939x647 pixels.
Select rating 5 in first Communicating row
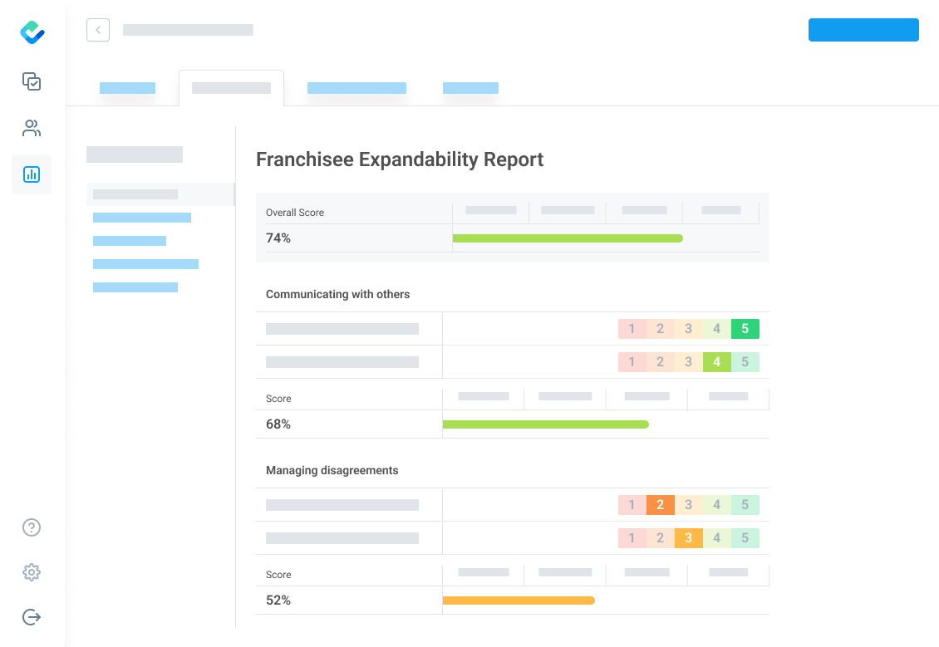[745, 329]
